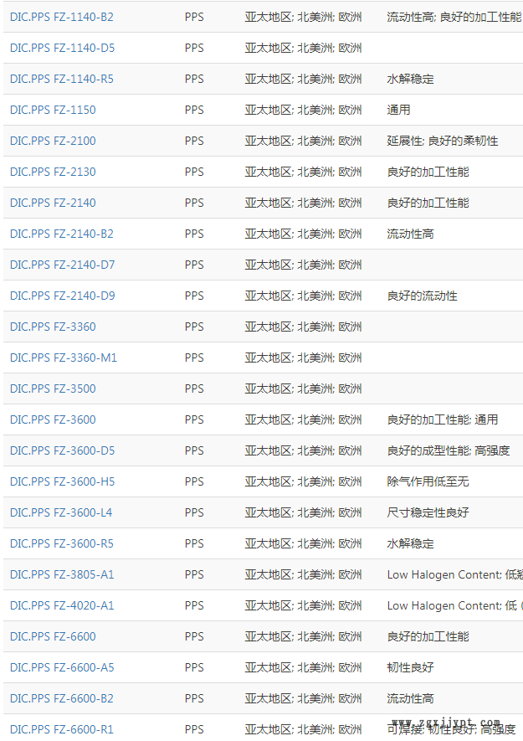
Task: Open the DIC.PPS FZ-3600-L4 link
Action: [x=61, y=512]
